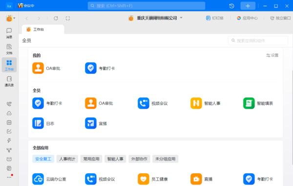293x186 pixels.
Task: Select the 工作台 tab
Action: (x=43, y=29)
